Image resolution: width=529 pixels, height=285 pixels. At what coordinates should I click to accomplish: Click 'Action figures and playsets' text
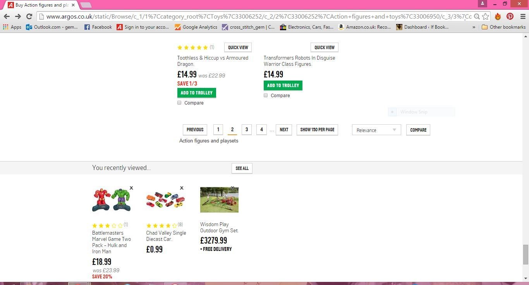(209, 141)
